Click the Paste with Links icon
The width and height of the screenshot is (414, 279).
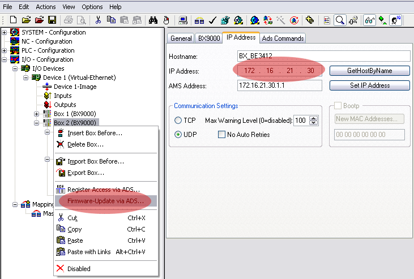coord(61,251)
